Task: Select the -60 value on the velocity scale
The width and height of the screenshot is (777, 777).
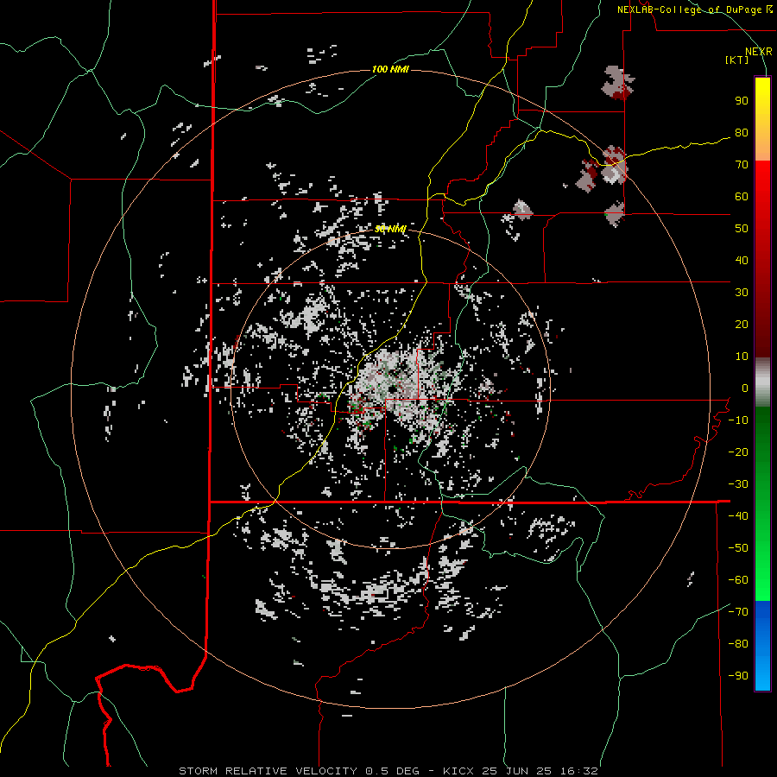Action: (738, 580)
